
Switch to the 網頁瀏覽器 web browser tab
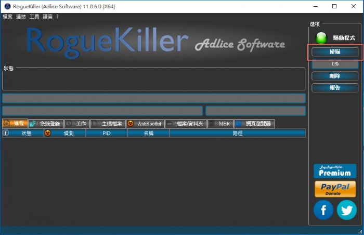(x=254, y=124)
